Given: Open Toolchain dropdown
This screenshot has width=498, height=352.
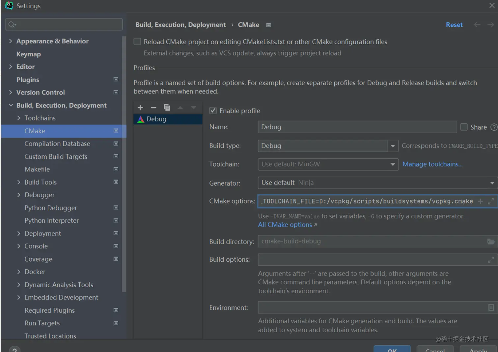Looking at the screenshot, I should point(393,164).
